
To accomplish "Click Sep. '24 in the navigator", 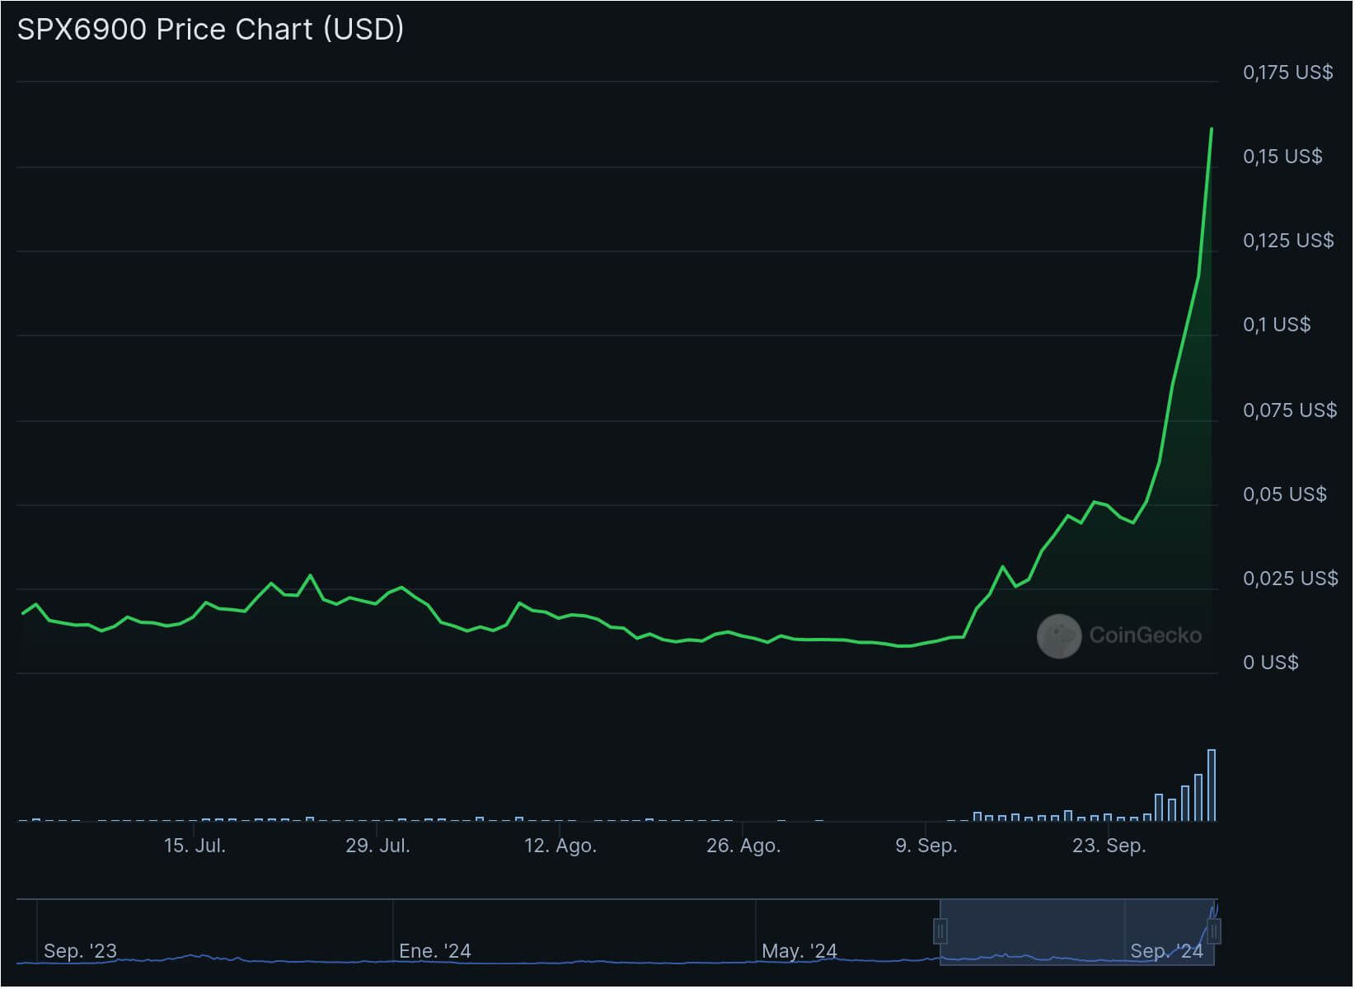I will coord(1167,951).
